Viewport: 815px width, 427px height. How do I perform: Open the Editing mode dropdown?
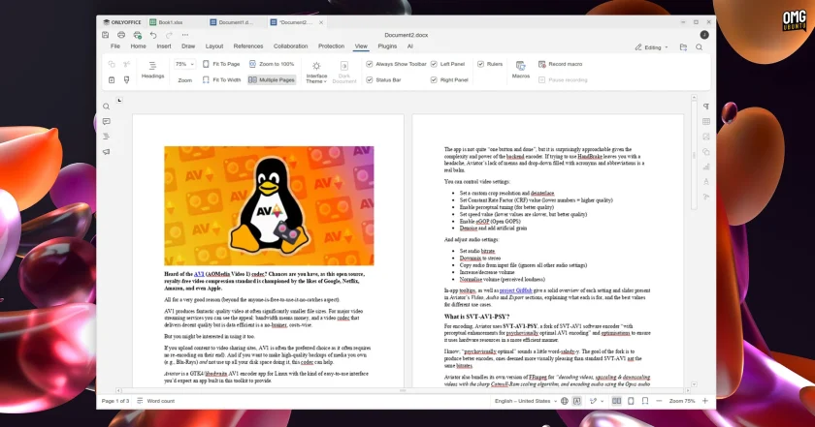click(x=651, y=47)
